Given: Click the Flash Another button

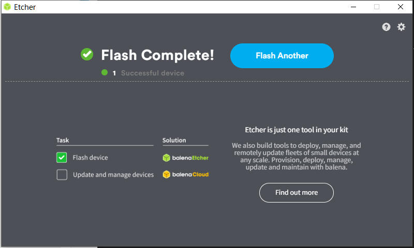Looking at the screenshot, I should point(282,56).
